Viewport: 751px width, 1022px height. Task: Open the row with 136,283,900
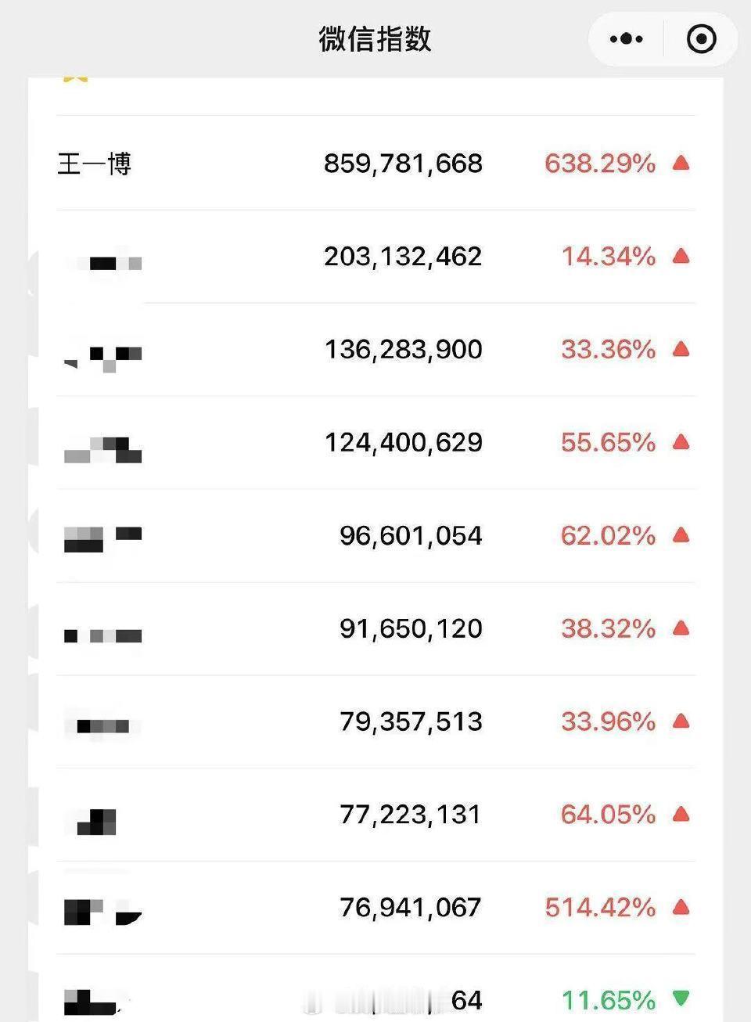376,350
